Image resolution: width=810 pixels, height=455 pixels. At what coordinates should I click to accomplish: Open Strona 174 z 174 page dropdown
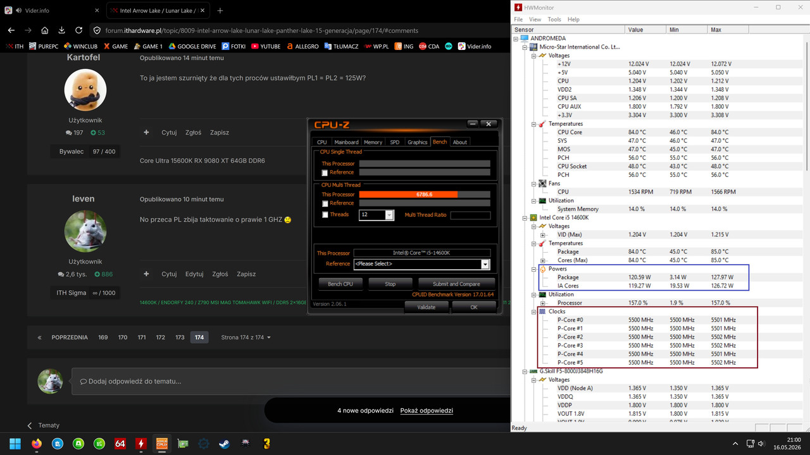(246, 337)
